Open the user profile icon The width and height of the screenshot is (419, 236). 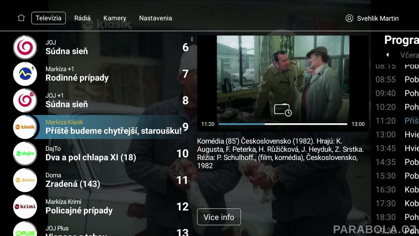pyautogui.click(x=349, y=18)
